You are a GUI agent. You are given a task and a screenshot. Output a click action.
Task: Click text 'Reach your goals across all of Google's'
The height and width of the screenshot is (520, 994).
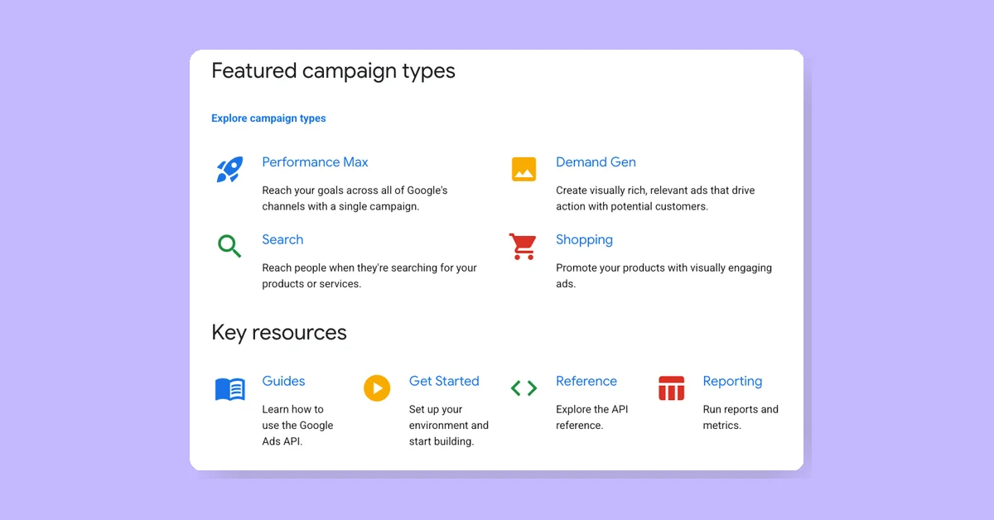pyautogui.click(x=355, y=190)
